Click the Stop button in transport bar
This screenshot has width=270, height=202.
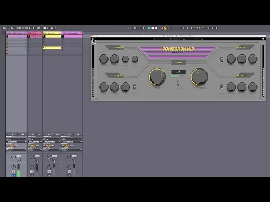pos(152,28)
